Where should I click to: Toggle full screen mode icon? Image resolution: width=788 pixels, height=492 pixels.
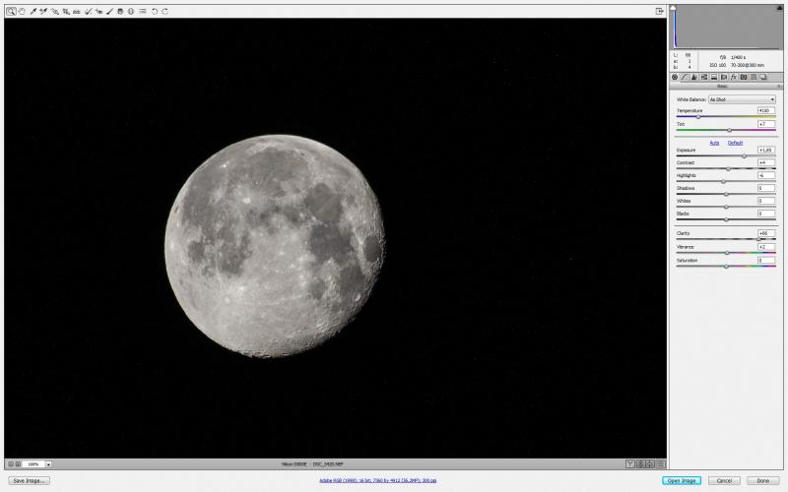(x=659, y=11)
